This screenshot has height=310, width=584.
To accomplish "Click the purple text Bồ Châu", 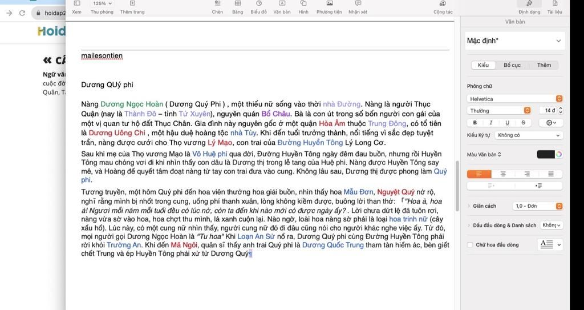I will 275,114.
